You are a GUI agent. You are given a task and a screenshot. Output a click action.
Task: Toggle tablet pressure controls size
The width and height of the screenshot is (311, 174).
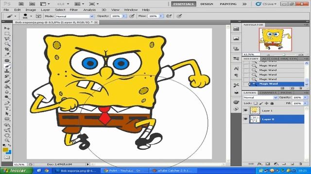[x=179, y=16]
